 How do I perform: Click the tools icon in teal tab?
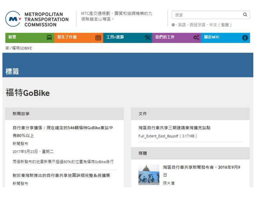147,38
